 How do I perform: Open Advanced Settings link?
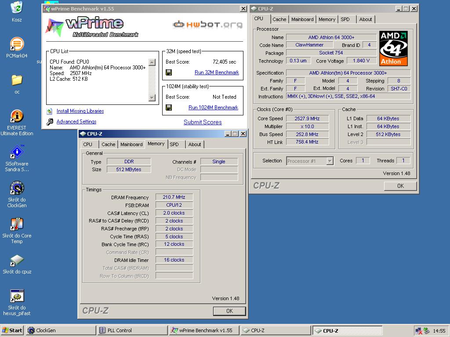coord(76,122)
